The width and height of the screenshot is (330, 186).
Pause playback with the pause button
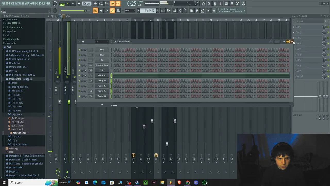(68, 4)
